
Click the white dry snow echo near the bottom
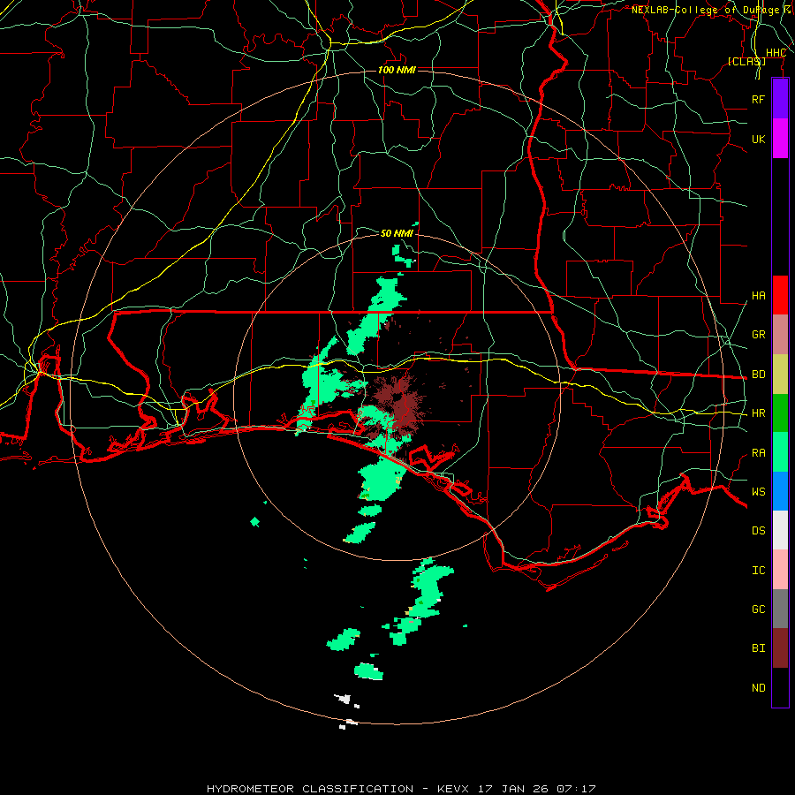(x=344, y=699)
